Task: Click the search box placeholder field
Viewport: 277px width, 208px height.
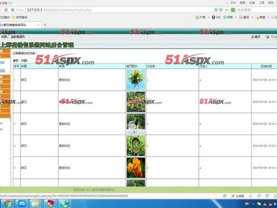Action: tap(244, 10)
